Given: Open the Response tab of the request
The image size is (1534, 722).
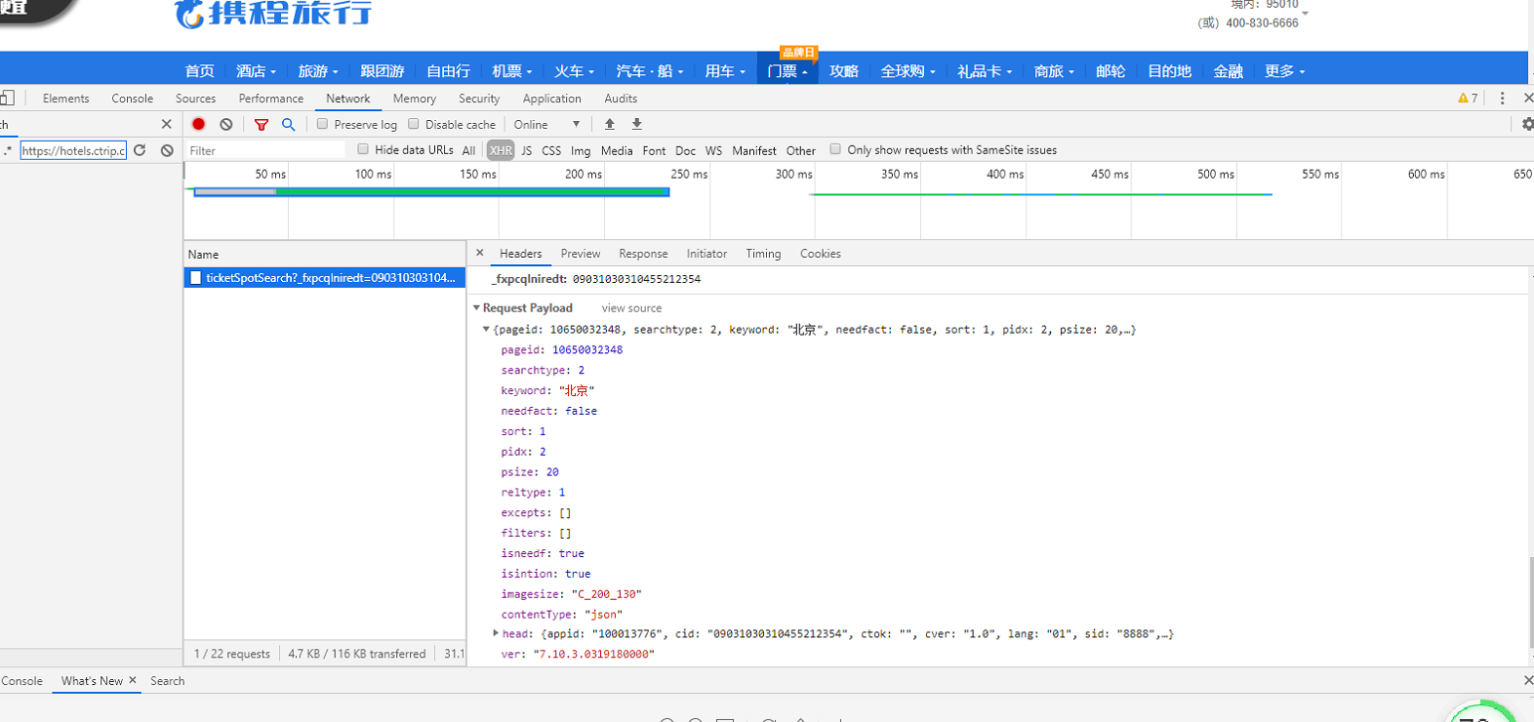Looking at the screenshot, I should [x=644, y=254].
